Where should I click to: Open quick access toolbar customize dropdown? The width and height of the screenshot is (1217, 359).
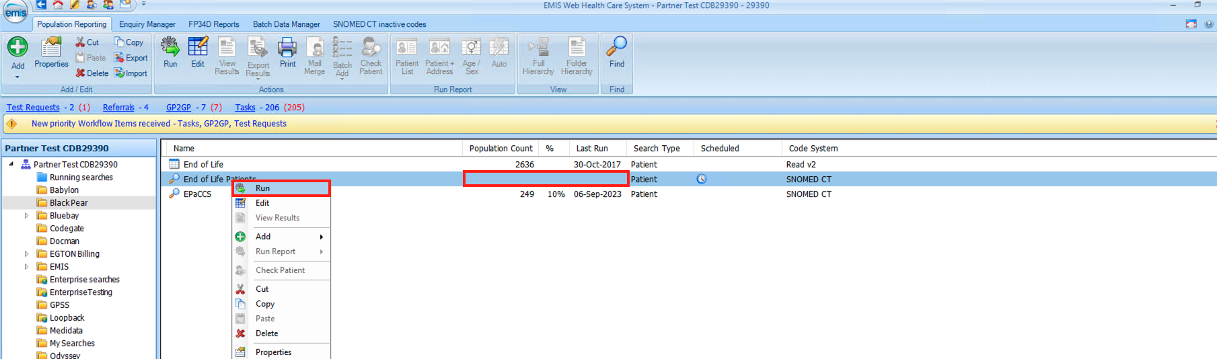[143, 4]
